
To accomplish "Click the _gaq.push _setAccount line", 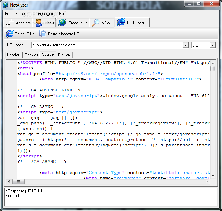I will click(x=113, y=123).
